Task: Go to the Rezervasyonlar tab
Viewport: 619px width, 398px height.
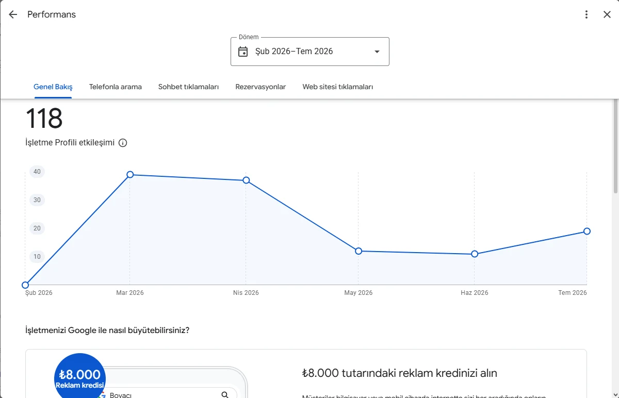Action: 260,87
